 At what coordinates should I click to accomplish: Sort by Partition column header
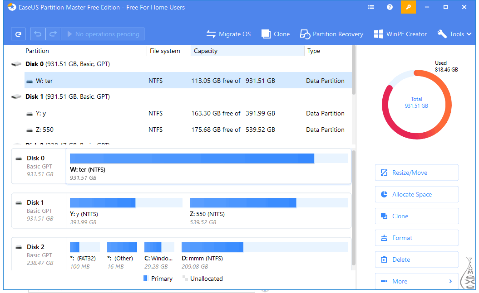(37, 51)
